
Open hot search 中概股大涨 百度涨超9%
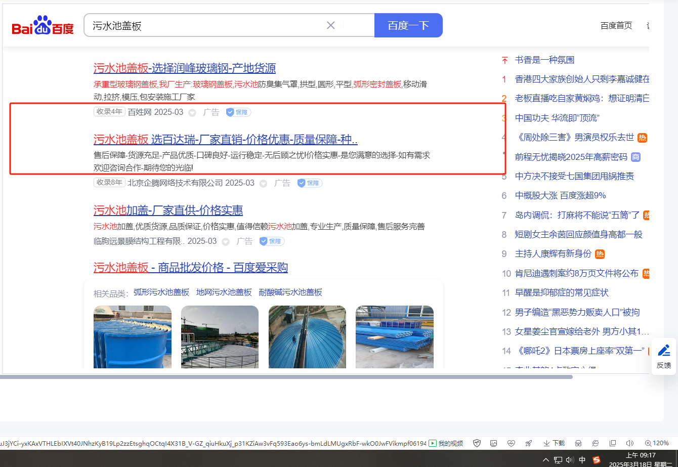(561, 195)
